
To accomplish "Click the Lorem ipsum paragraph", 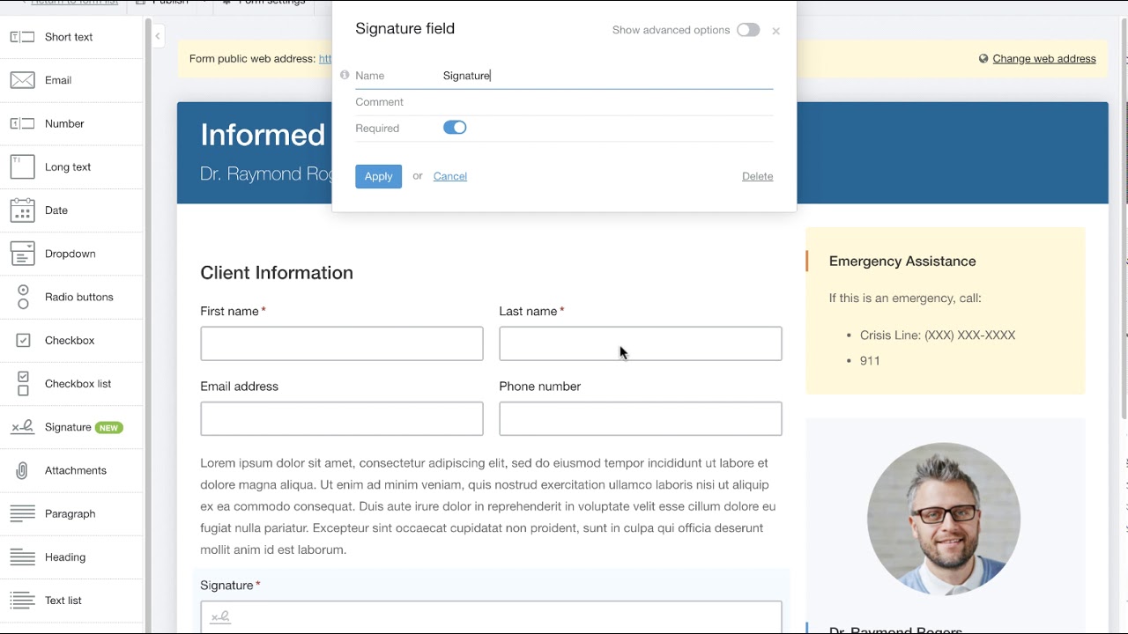I will point(490,506).
